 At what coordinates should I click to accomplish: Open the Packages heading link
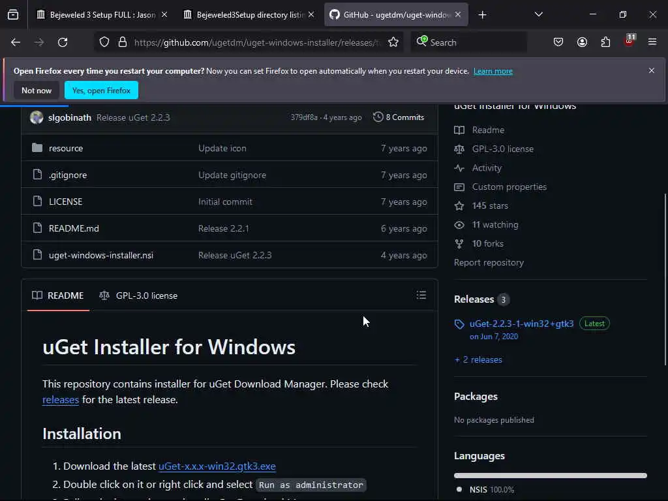click(x=476, y=396)
